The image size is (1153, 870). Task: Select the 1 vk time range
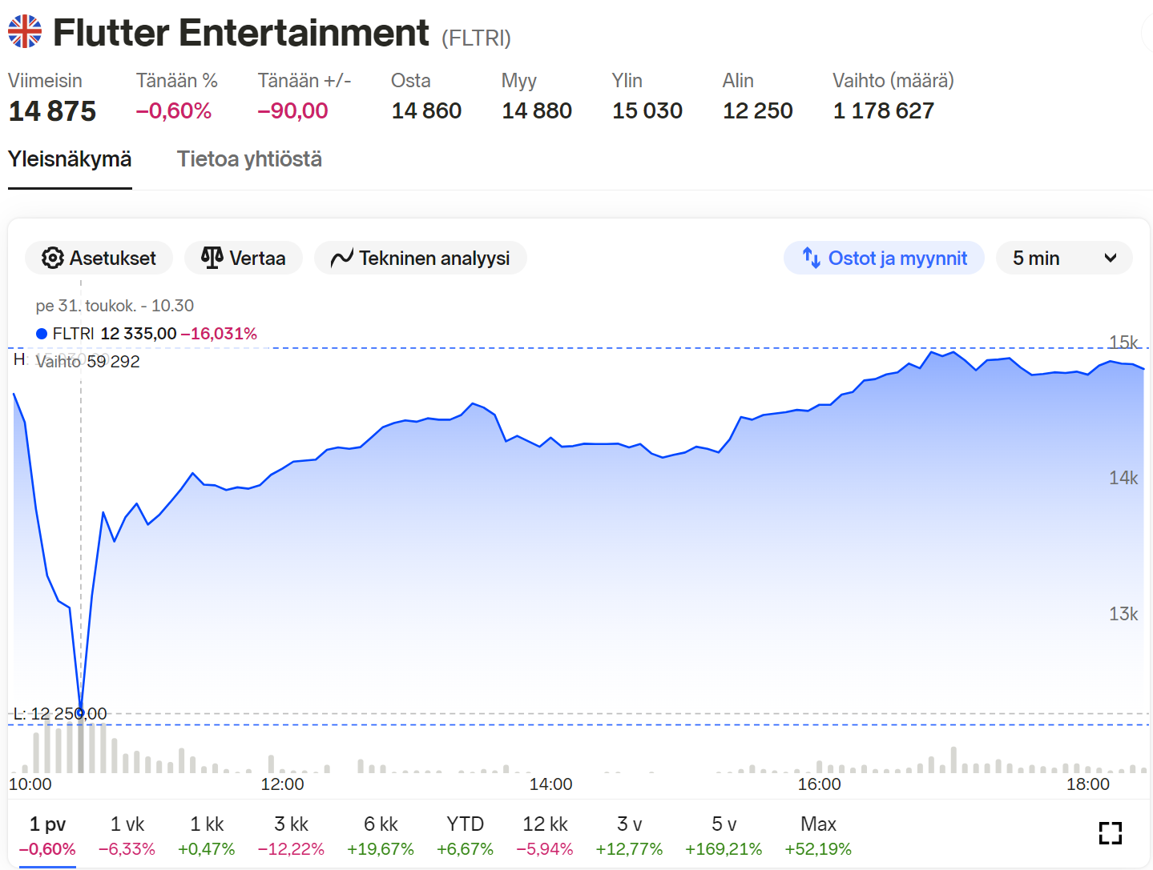(127, 835)
